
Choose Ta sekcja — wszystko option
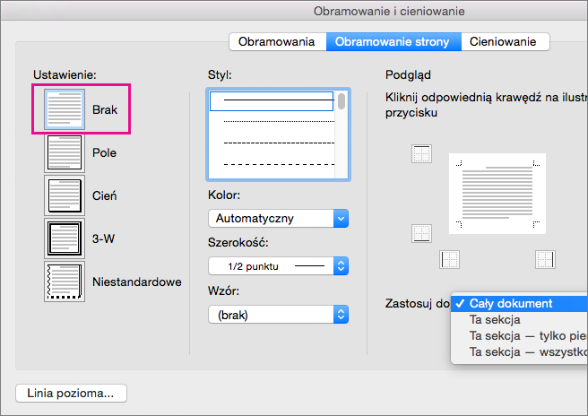point(519,351)
